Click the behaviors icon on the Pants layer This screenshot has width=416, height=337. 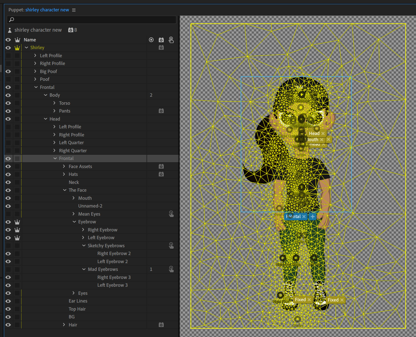click(161, 111)
